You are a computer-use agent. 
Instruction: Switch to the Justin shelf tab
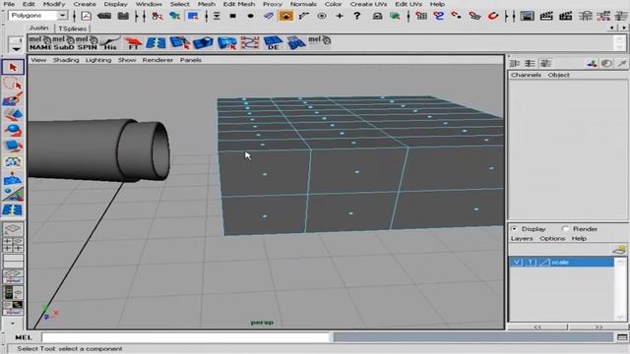click(x=38, y=28)
